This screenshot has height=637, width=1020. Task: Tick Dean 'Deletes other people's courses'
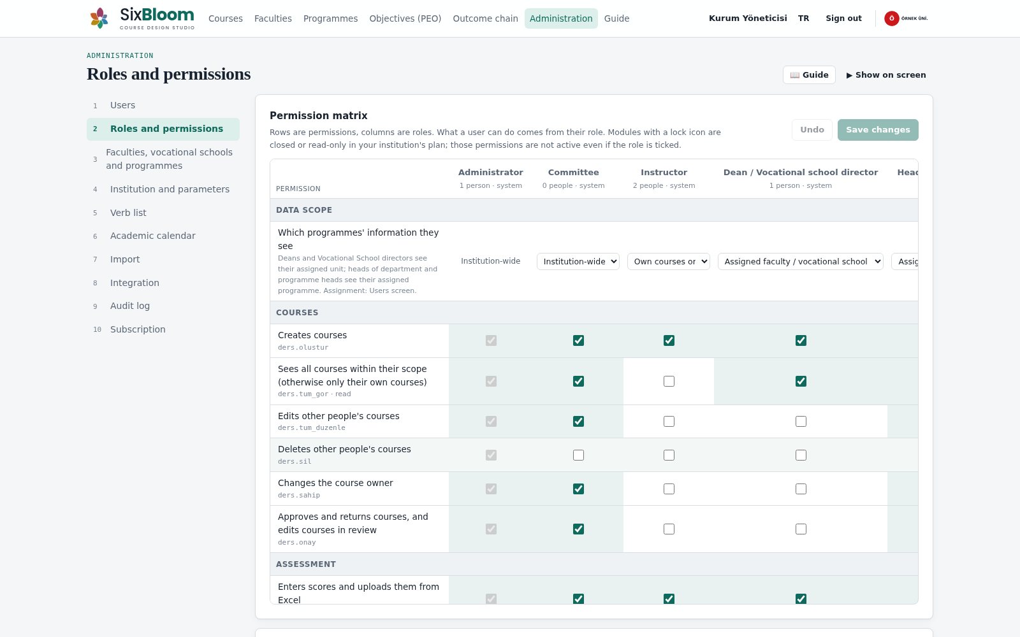tap(801, 455)
